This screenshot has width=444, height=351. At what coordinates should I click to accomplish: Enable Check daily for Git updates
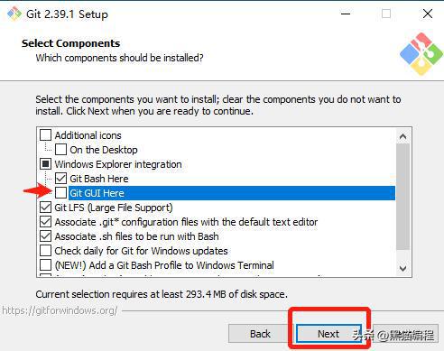(x=45, y=251)
